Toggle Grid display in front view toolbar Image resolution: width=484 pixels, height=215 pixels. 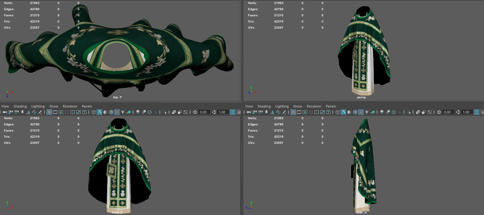pyautogui.click(x=49, y=112)
